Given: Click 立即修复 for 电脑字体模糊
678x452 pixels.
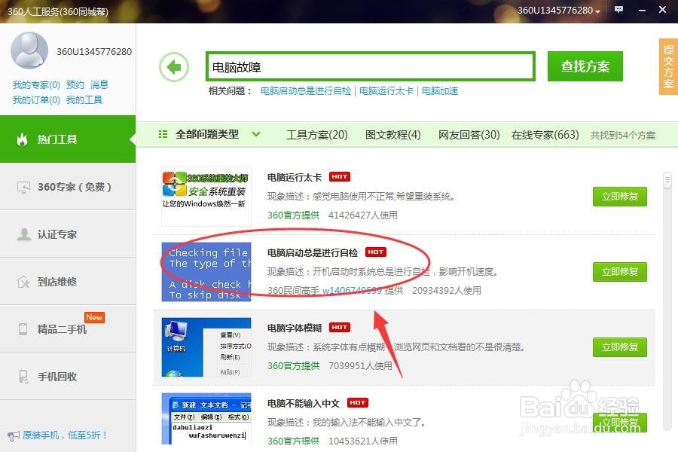Looking at the screenshot, I should pyautogui.click(x=620, y=347).
